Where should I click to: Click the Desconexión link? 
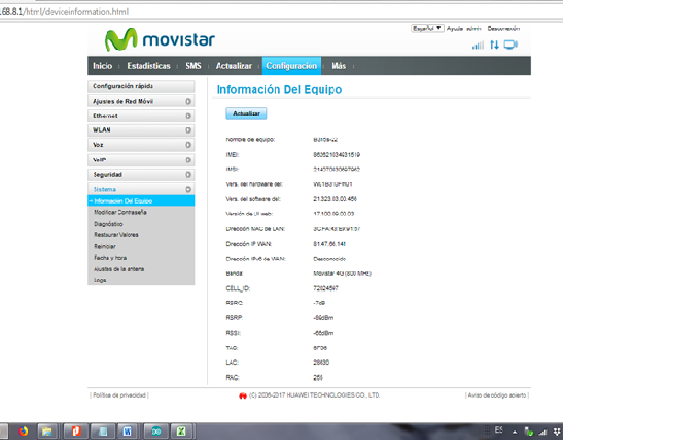pyautogui.click(x=503, y=28)
